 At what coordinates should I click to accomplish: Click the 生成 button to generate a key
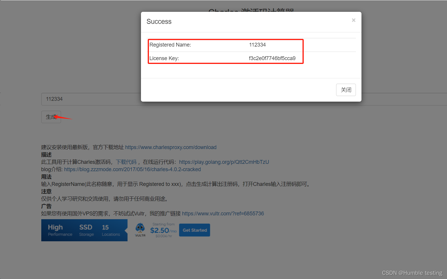51,117
